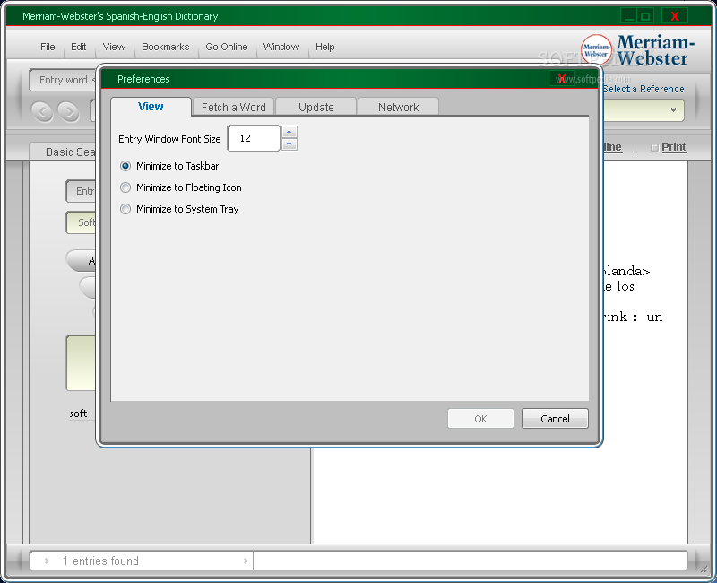The image size is (717, 583).
Task: Decrease font size with the down arrow
Action: pos(289,144)
